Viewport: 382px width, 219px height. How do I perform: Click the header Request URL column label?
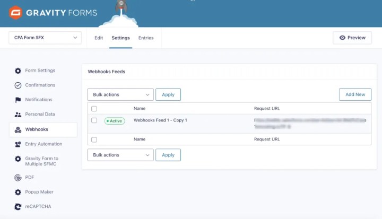coord(267,108)
